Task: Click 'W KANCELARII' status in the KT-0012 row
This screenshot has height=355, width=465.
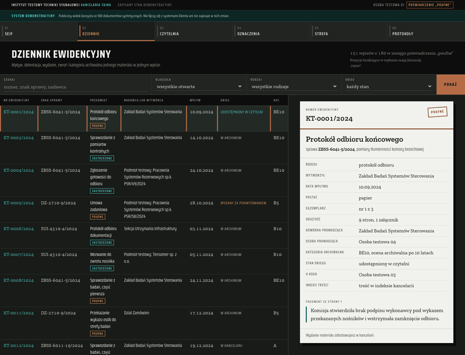Action: (231, 346)
